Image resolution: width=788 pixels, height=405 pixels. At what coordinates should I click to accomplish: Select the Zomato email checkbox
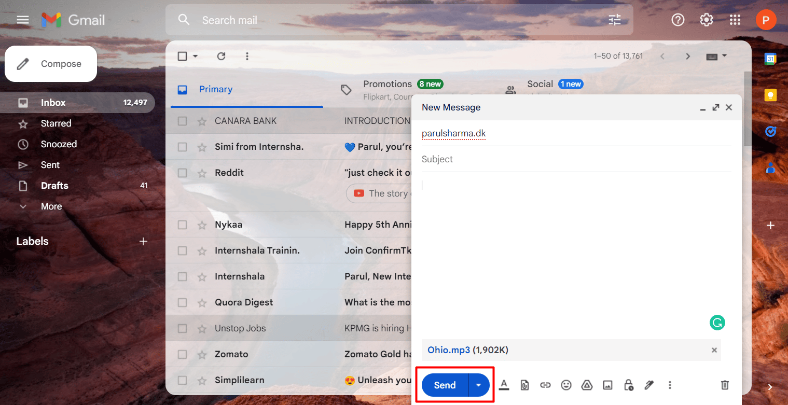pos(182,354)
